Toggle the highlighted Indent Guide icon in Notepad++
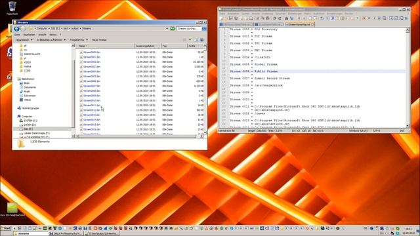 point(333,18)
